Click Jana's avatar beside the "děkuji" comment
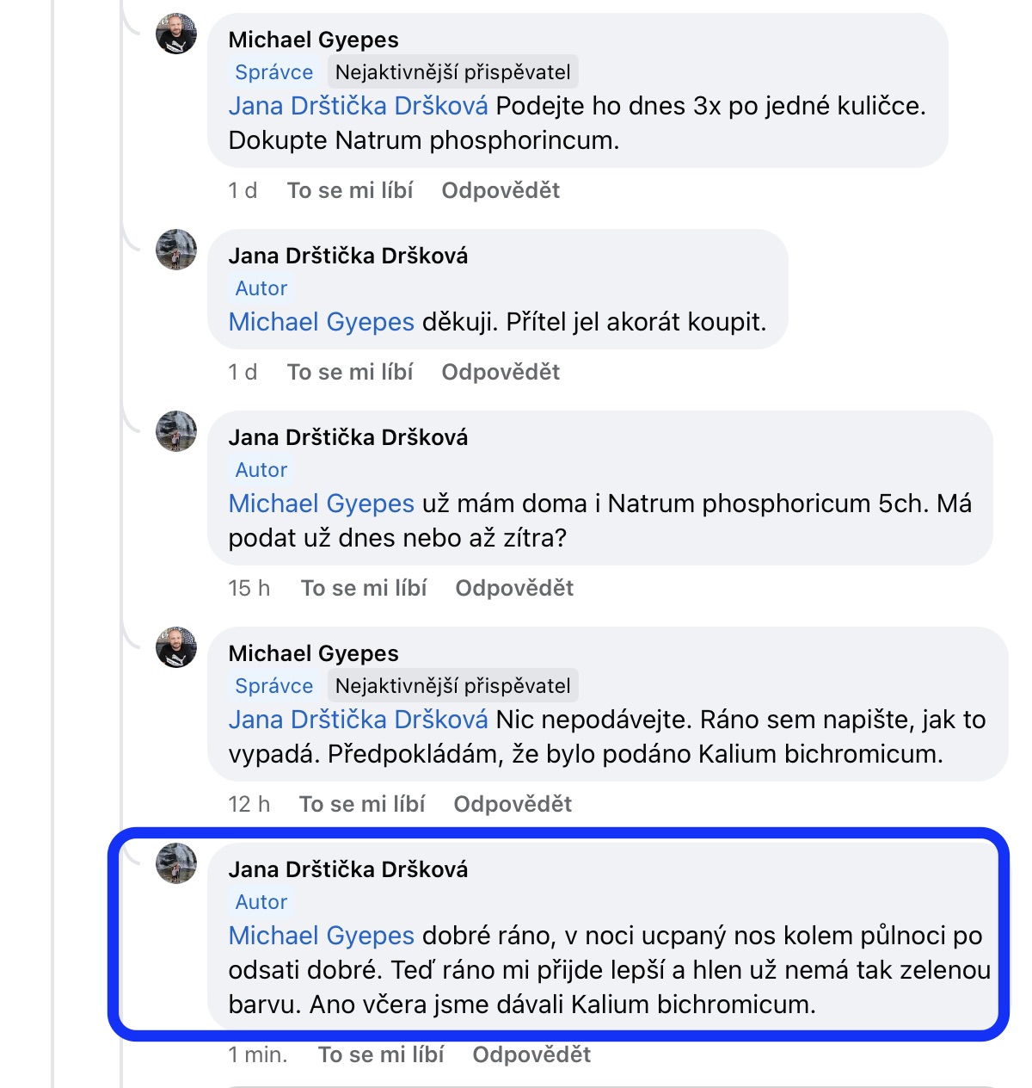The image size is (1032, 1088). pyautogui.click(x=176, y=250)
